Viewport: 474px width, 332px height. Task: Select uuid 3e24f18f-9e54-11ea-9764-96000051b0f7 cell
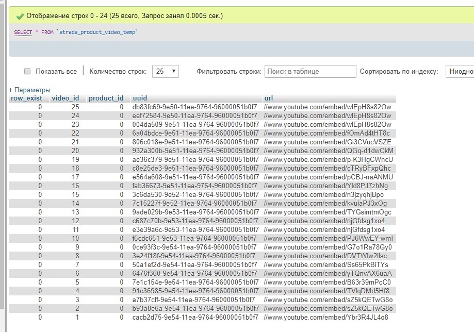194,256
